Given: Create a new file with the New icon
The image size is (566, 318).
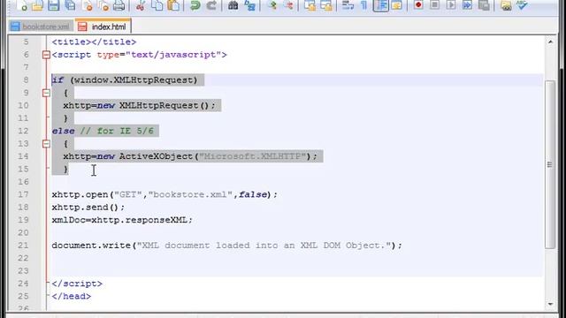Looking at the screenshot, I should click(21, 5).
